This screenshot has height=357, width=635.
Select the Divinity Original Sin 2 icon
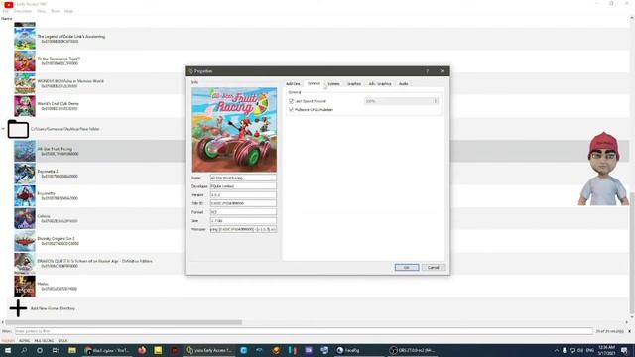tap(25, 241)
